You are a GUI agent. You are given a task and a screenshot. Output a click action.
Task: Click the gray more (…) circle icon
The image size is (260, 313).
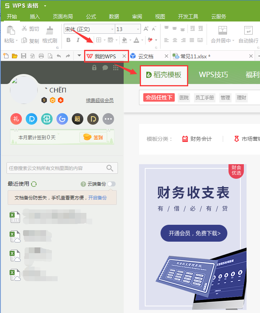click(x=108, y=119)
